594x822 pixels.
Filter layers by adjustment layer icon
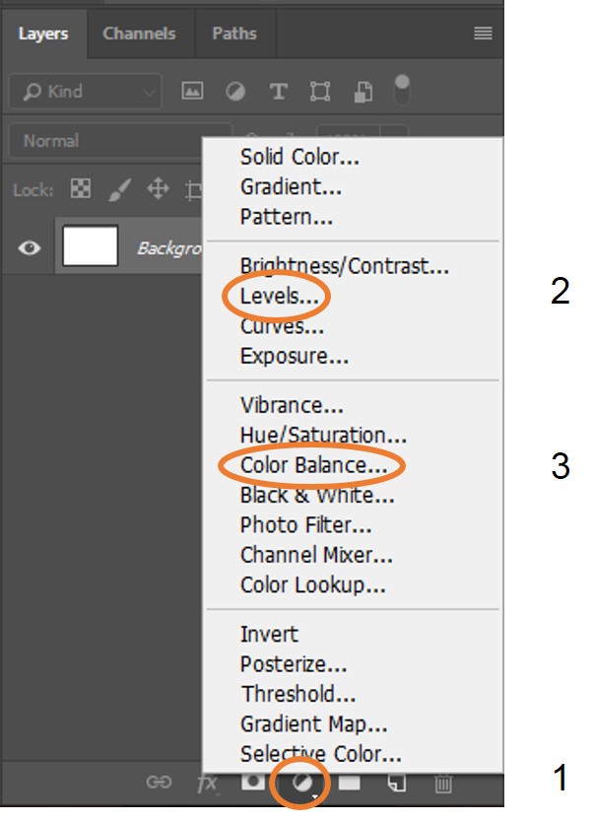click(236, 91)
